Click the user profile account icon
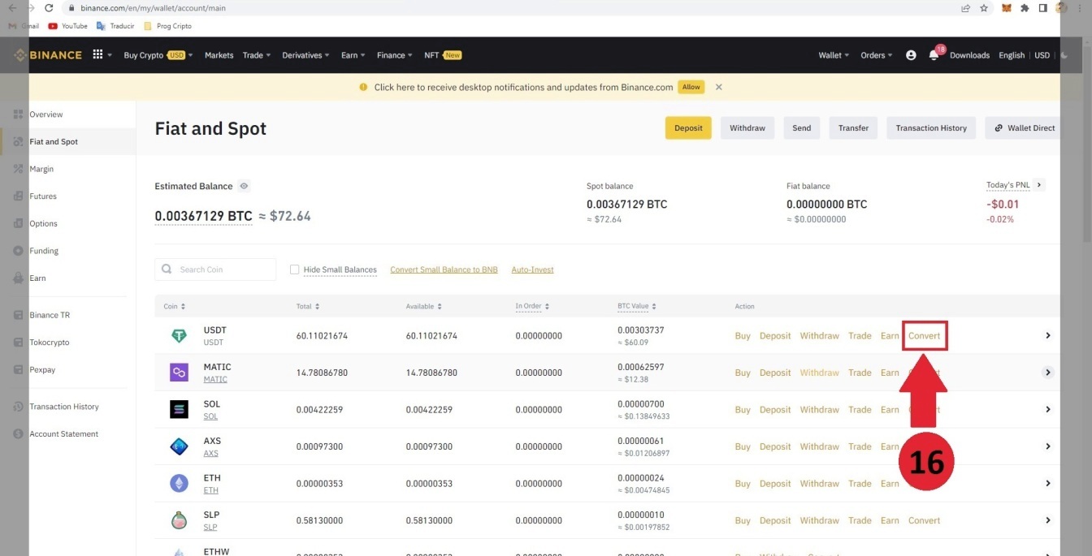The image size is (1092, 556). tap(911, 55)
